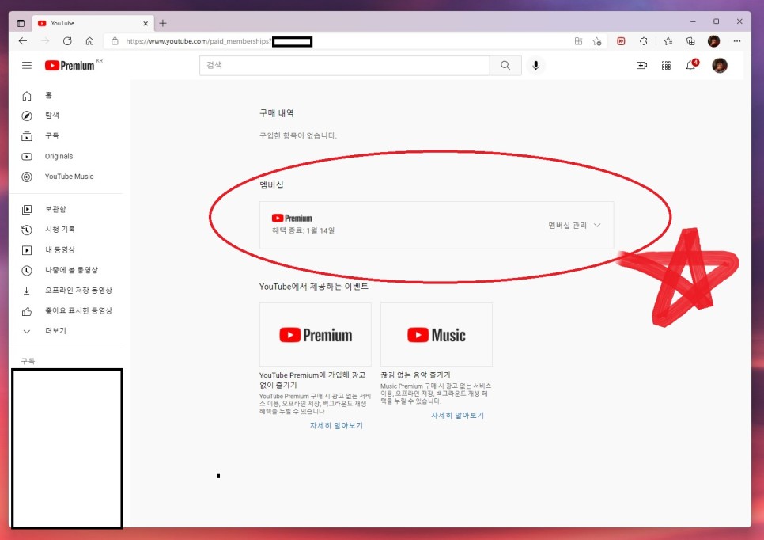Open the YouTube account avatar menu
The height and width of the screenshot is (540, 764).
[x=720, y=66]
